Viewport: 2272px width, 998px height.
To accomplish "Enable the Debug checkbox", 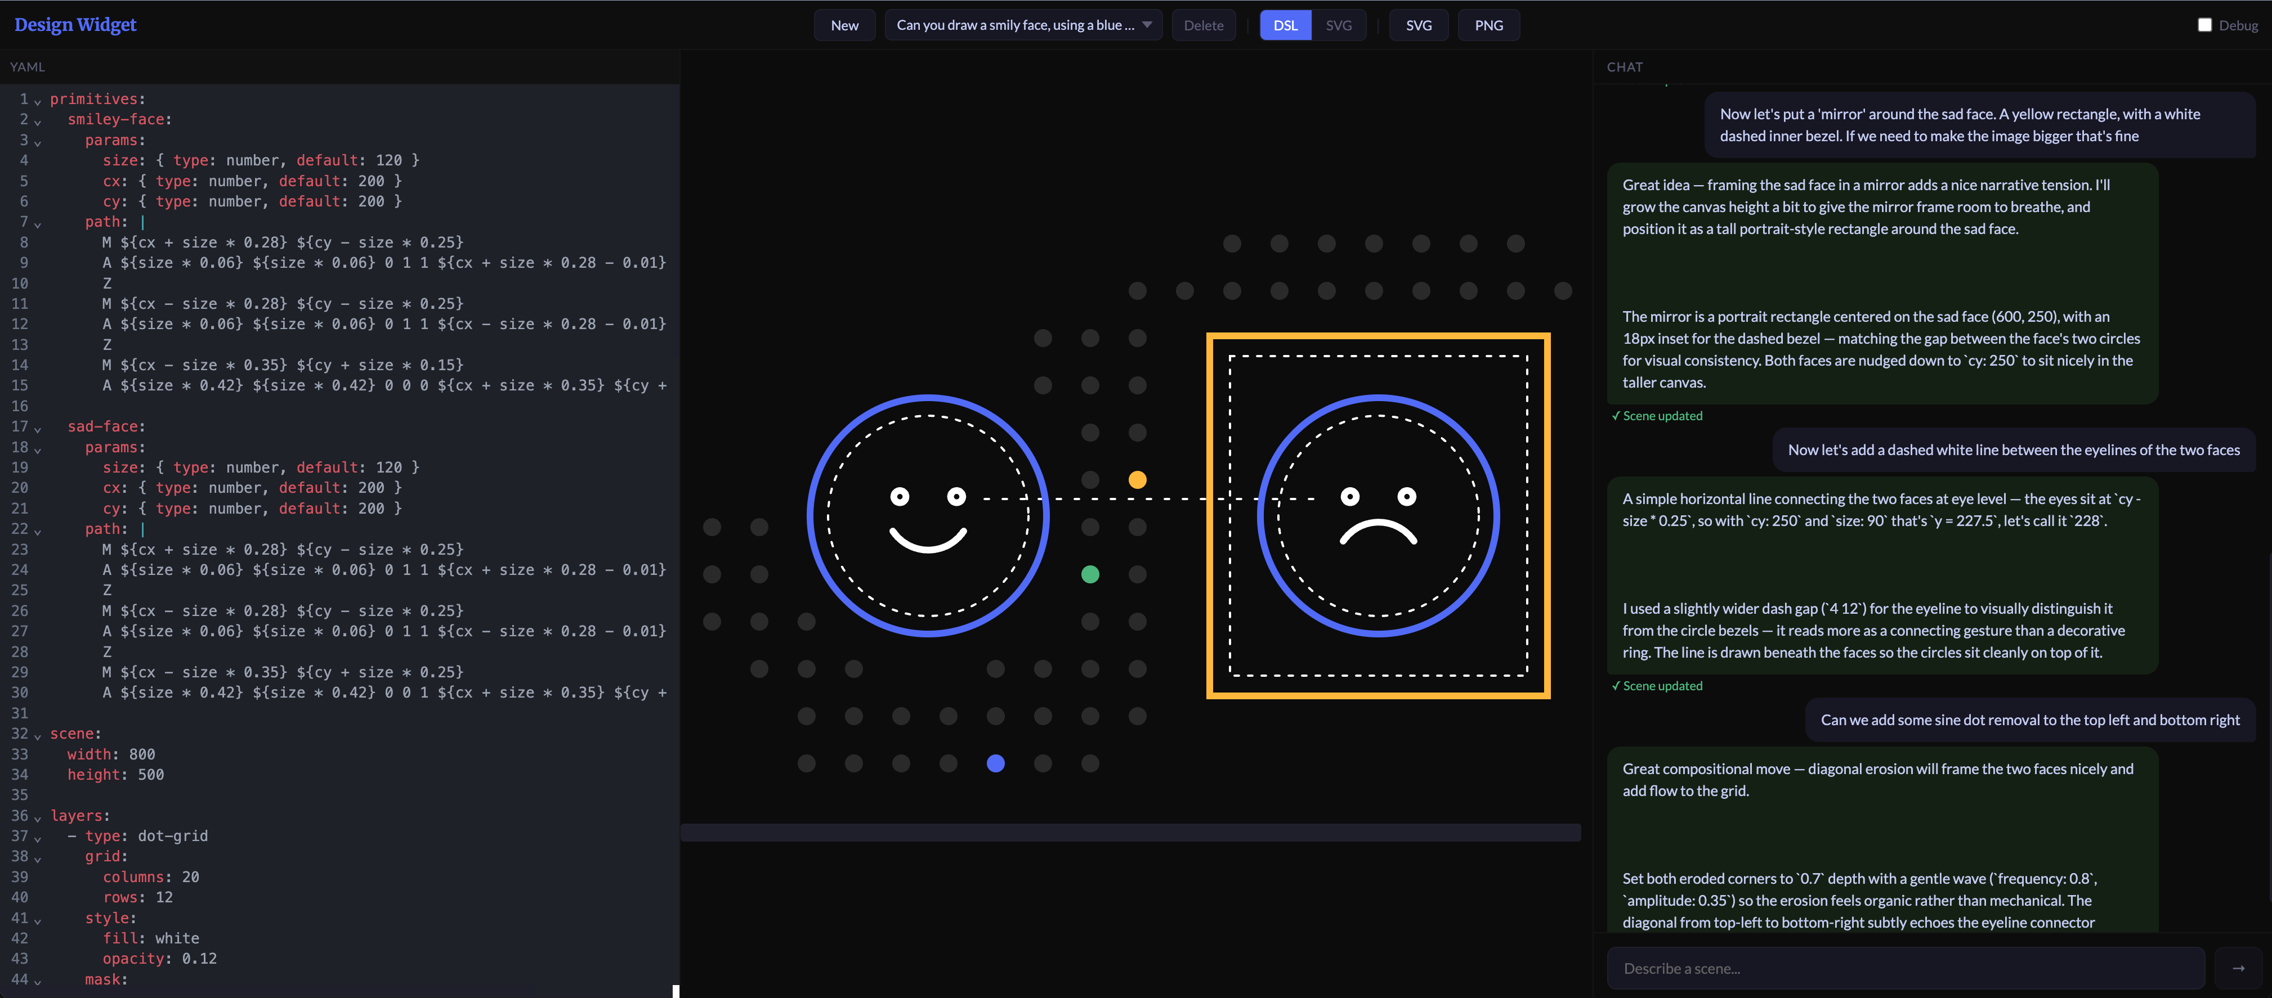I will [2204, 25].
